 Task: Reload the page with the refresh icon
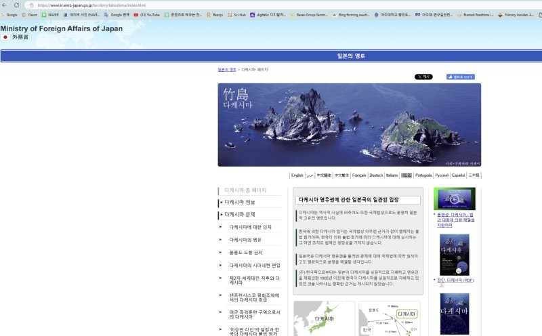pos(16,5)
